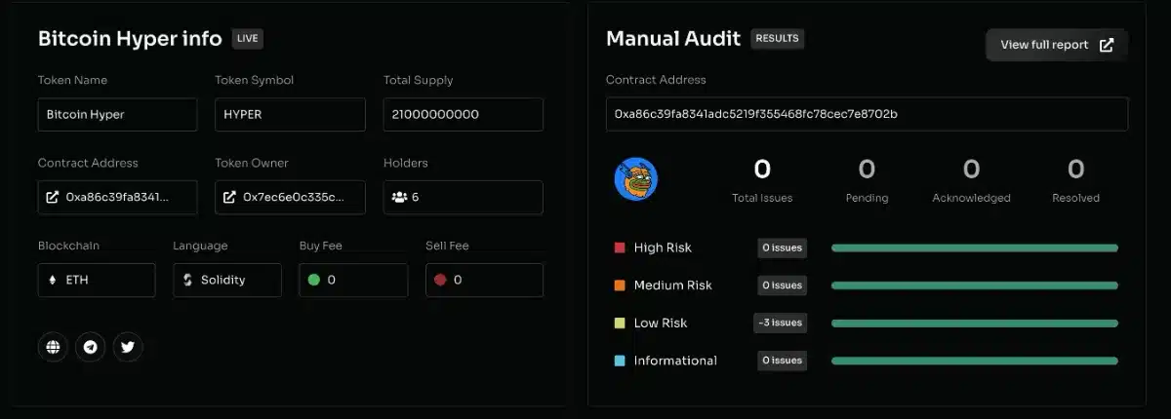Click the Manual Audit heading
This screenshot has width=1171, height=419.
674,39
